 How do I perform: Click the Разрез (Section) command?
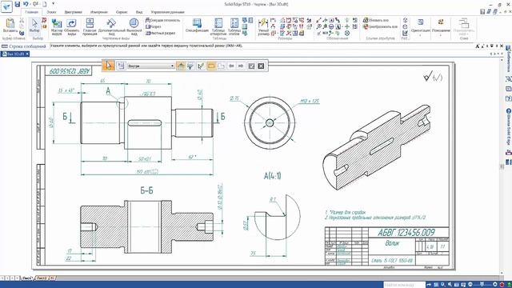[154, 26]
